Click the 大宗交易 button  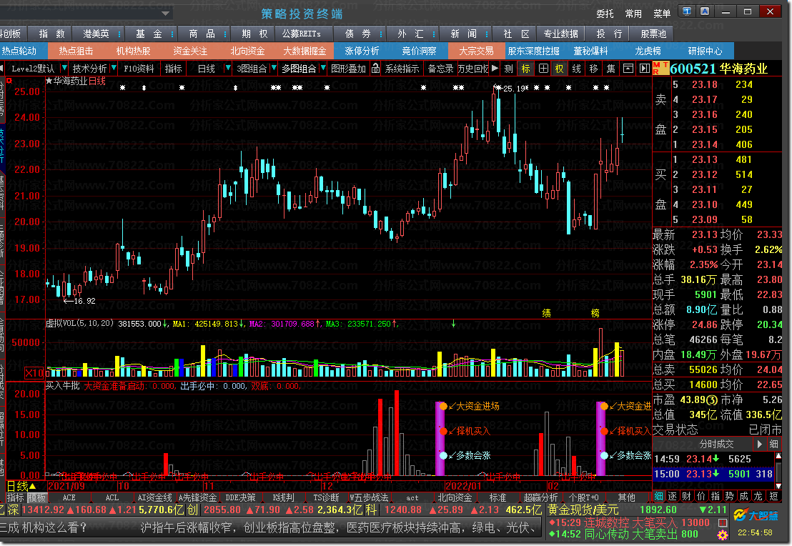pos(476,51)
